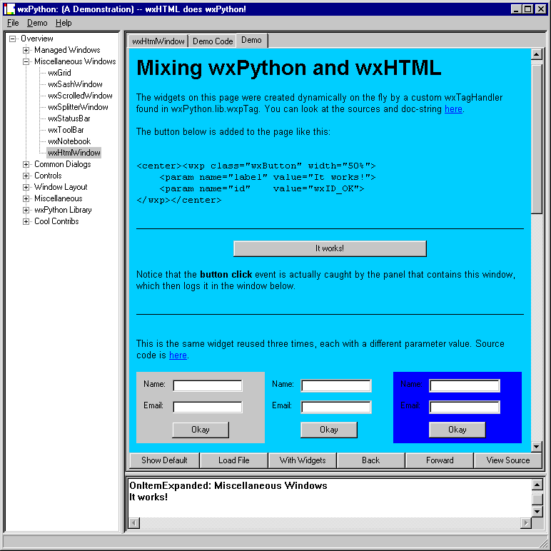Close the wxPython demo window

tap(541, 9)
